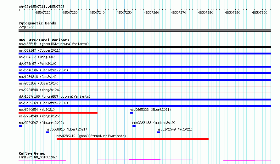Click nsv6040654 (Wu2021) label

click(37, 110)
